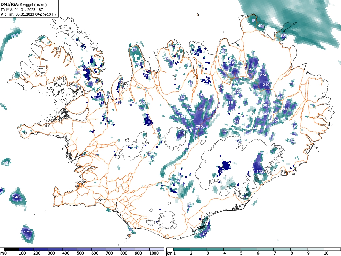The width and height of the screenshot is (341, 256).
Task: Click the 195 map value
Action: tap(233, 62)
